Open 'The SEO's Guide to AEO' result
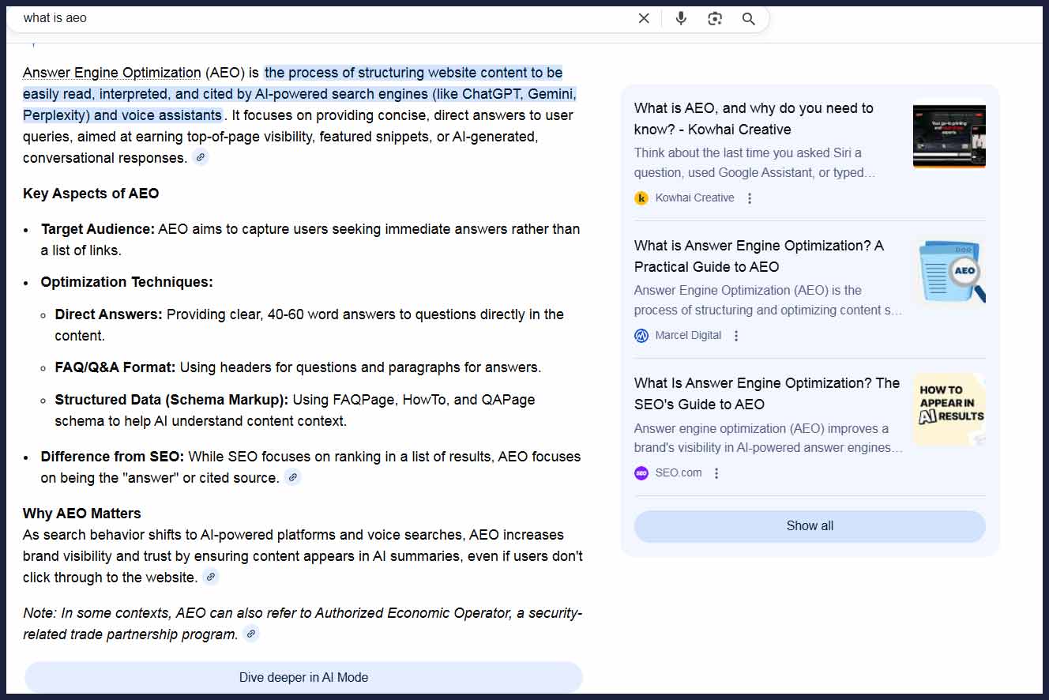1049x700 pixels. point(767,393)
